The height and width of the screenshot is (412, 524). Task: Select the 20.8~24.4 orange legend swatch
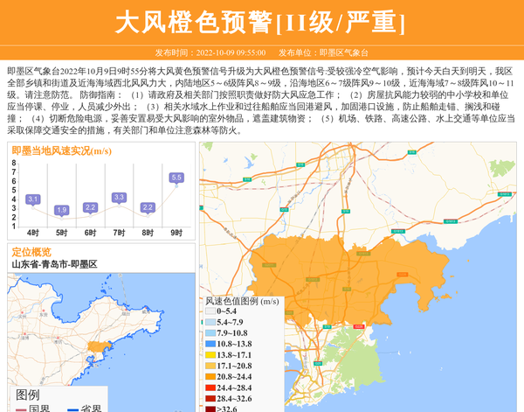pos(210,376)
